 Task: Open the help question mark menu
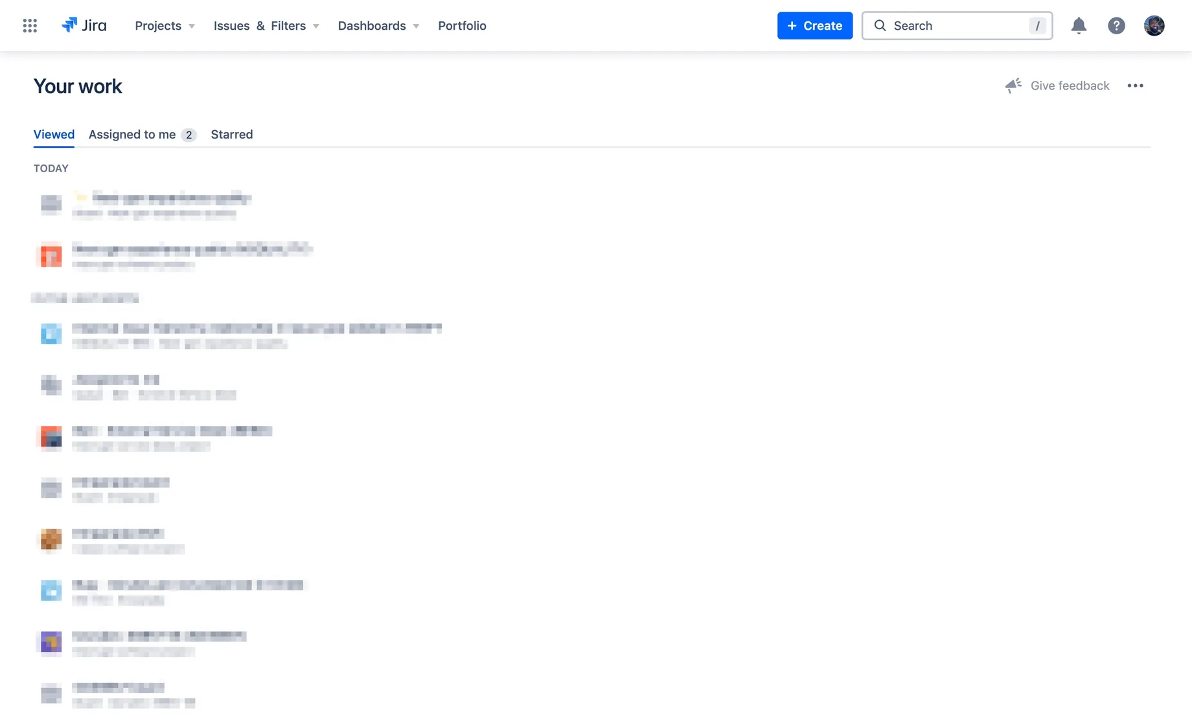1116,25
